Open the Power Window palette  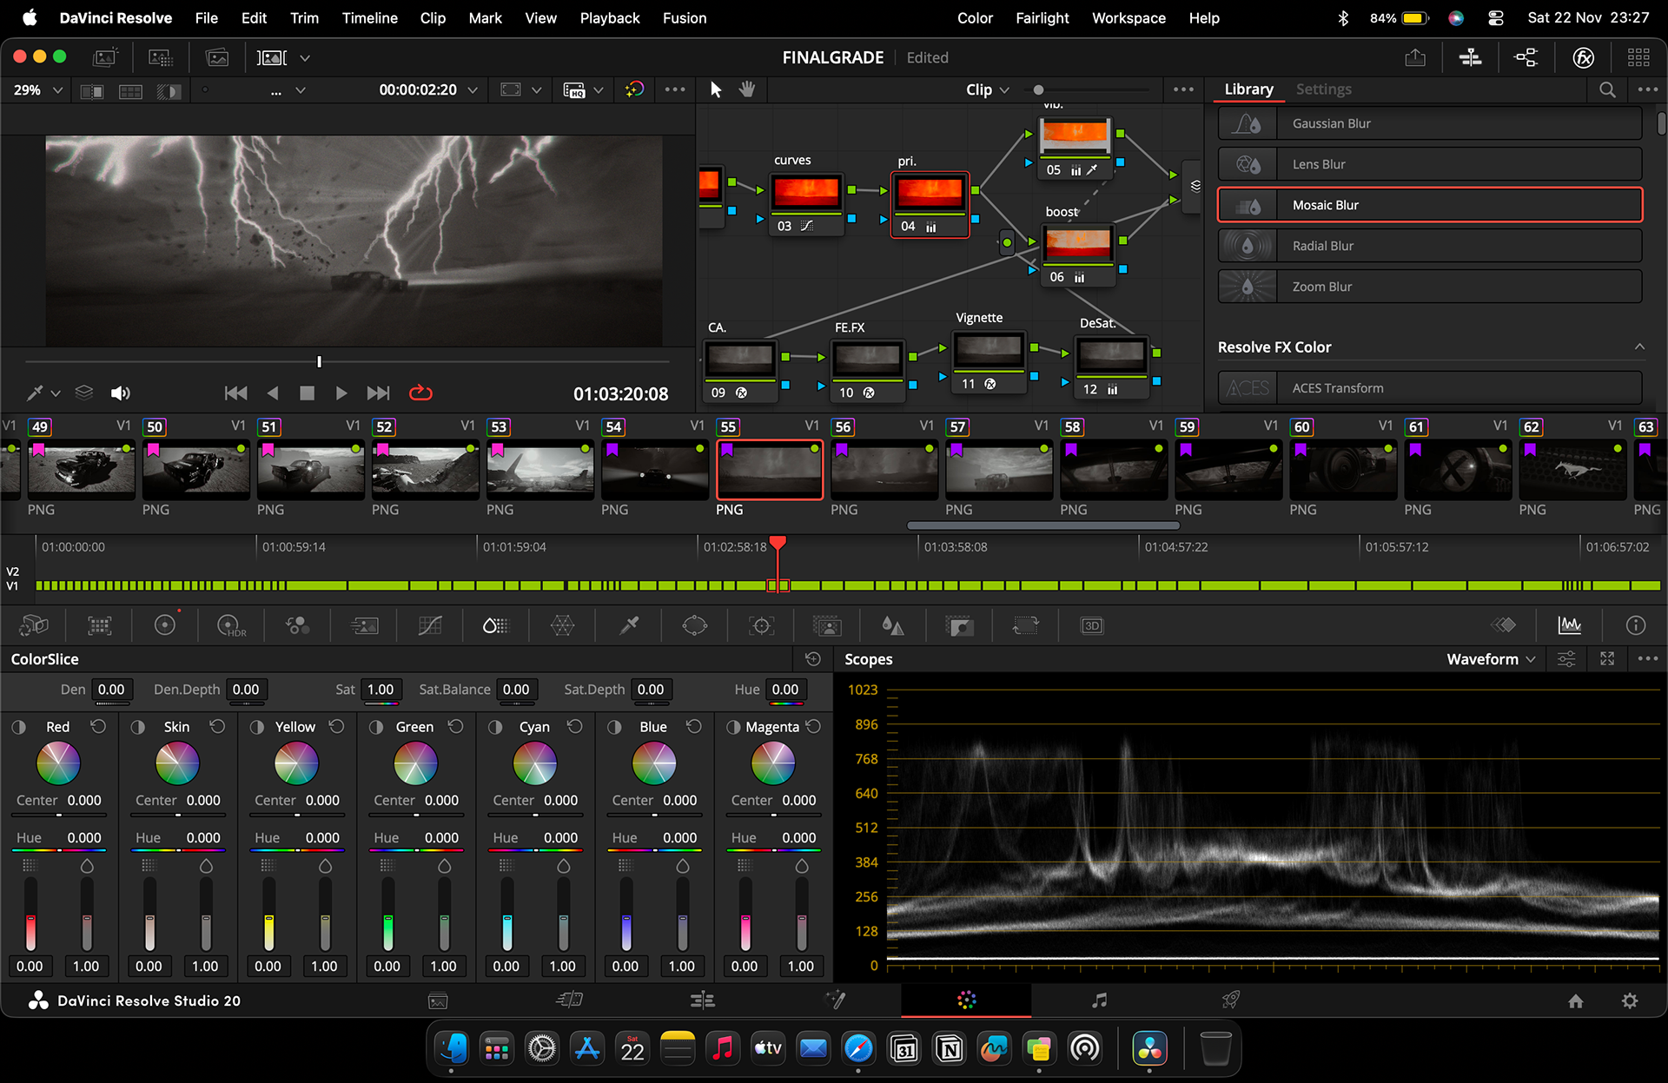[x=695, y=625]
